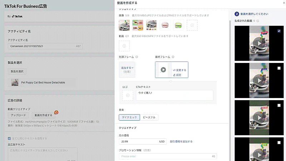Click help icon next to 生成された動画
Image resolution: width=286 pixels, height=161 pixels.
pos(257,21)
